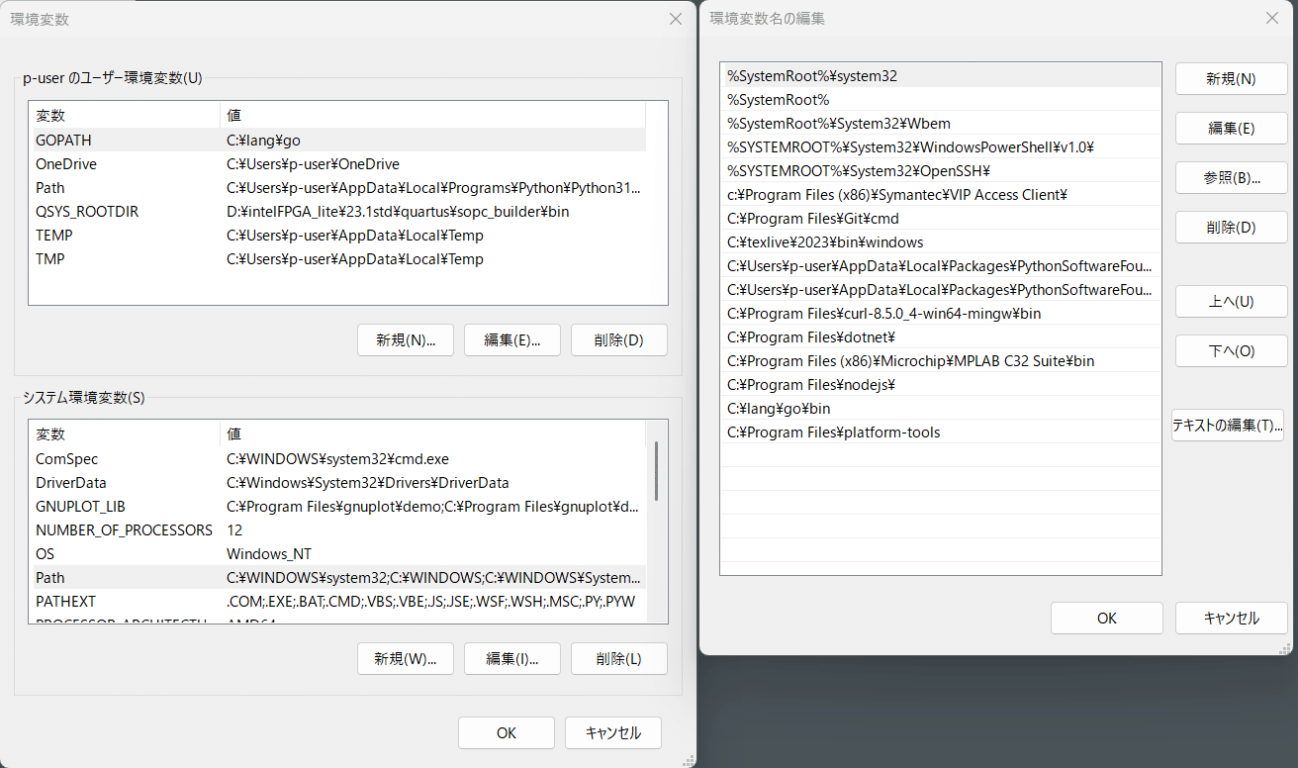Click the 変数 column header in system variables
Image resolution: width=1298 pixels, height=768 pixels.
point(126,434)
